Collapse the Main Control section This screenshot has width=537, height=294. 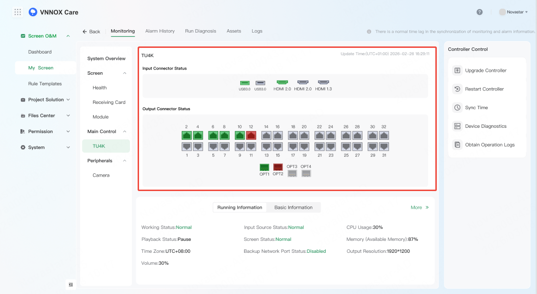[x=125, y=132]
